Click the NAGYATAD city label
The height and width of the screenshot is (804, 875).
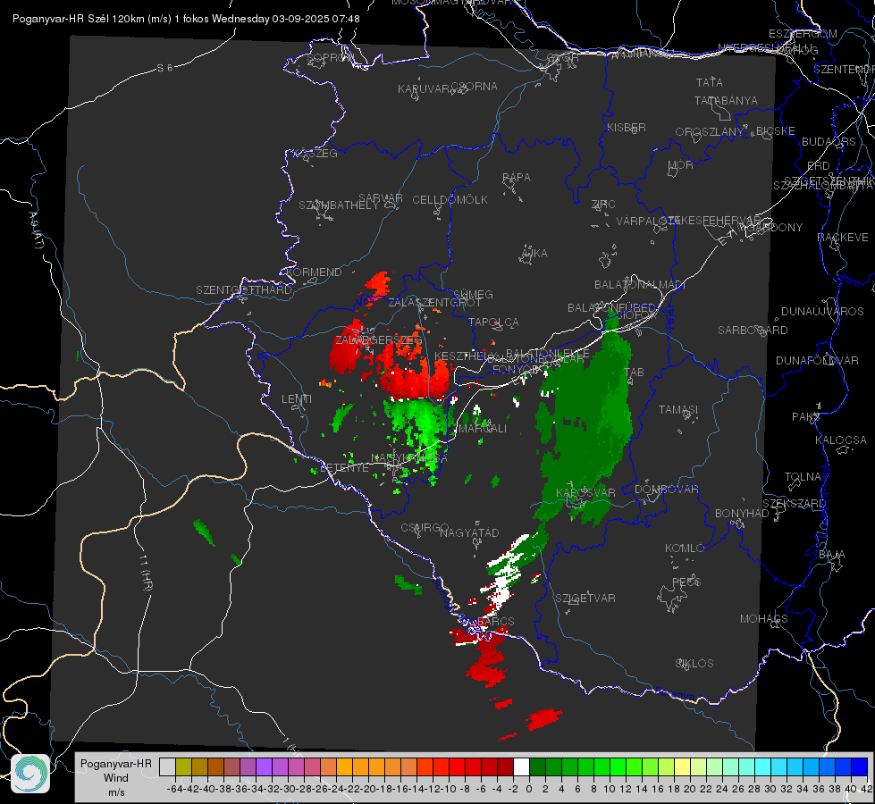469,532
